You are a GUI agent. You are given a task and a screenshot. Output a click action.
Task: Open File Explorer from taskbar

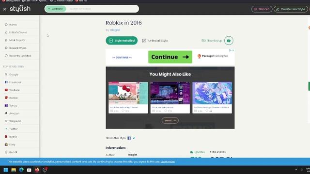pyautogui.click(x=14, y=170)
